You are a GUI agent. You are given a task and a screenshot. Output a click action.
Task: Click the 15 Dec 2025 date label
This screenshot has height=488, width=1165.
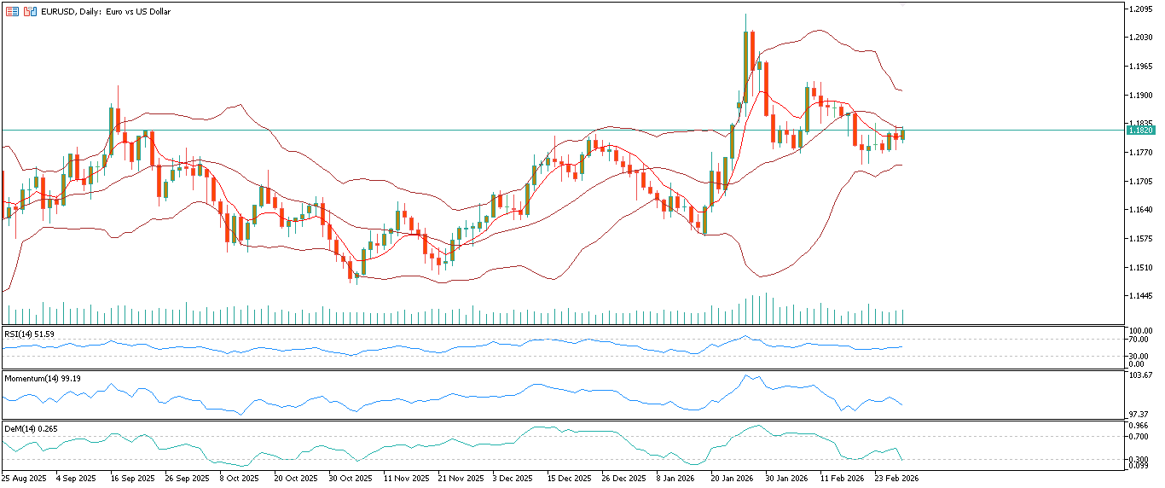click(x=569, y=479)
